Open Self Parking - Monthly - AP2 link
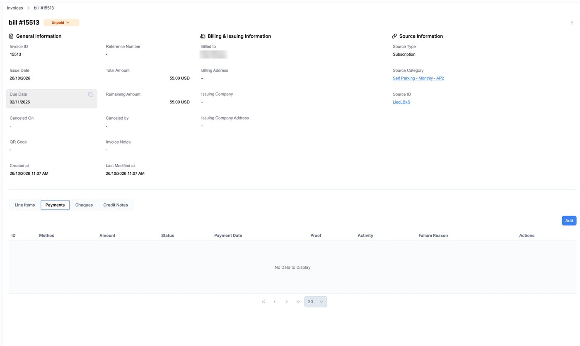 click(x=418, y=78)
